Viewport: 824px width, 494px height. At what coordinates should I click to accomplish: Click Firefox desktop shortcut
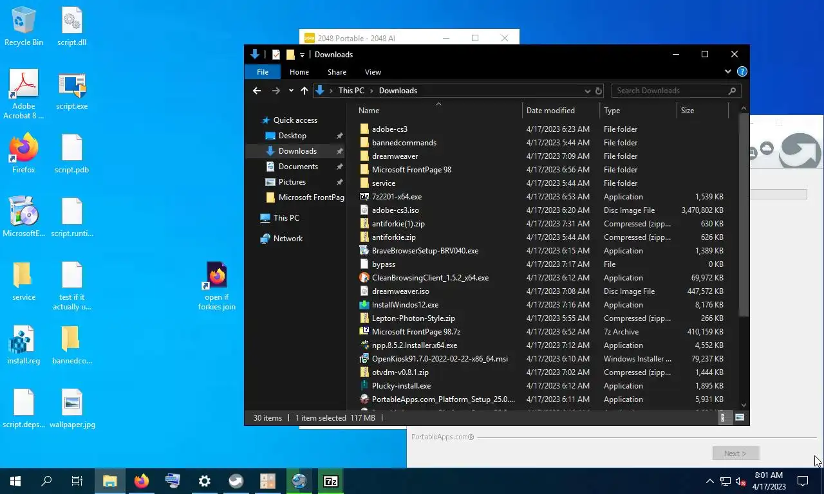coord(24,154)
